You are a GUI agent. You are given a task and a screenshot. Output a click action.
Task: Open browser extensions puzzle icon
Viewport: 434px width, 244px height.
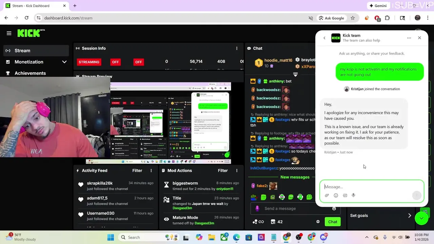(387, 18)
